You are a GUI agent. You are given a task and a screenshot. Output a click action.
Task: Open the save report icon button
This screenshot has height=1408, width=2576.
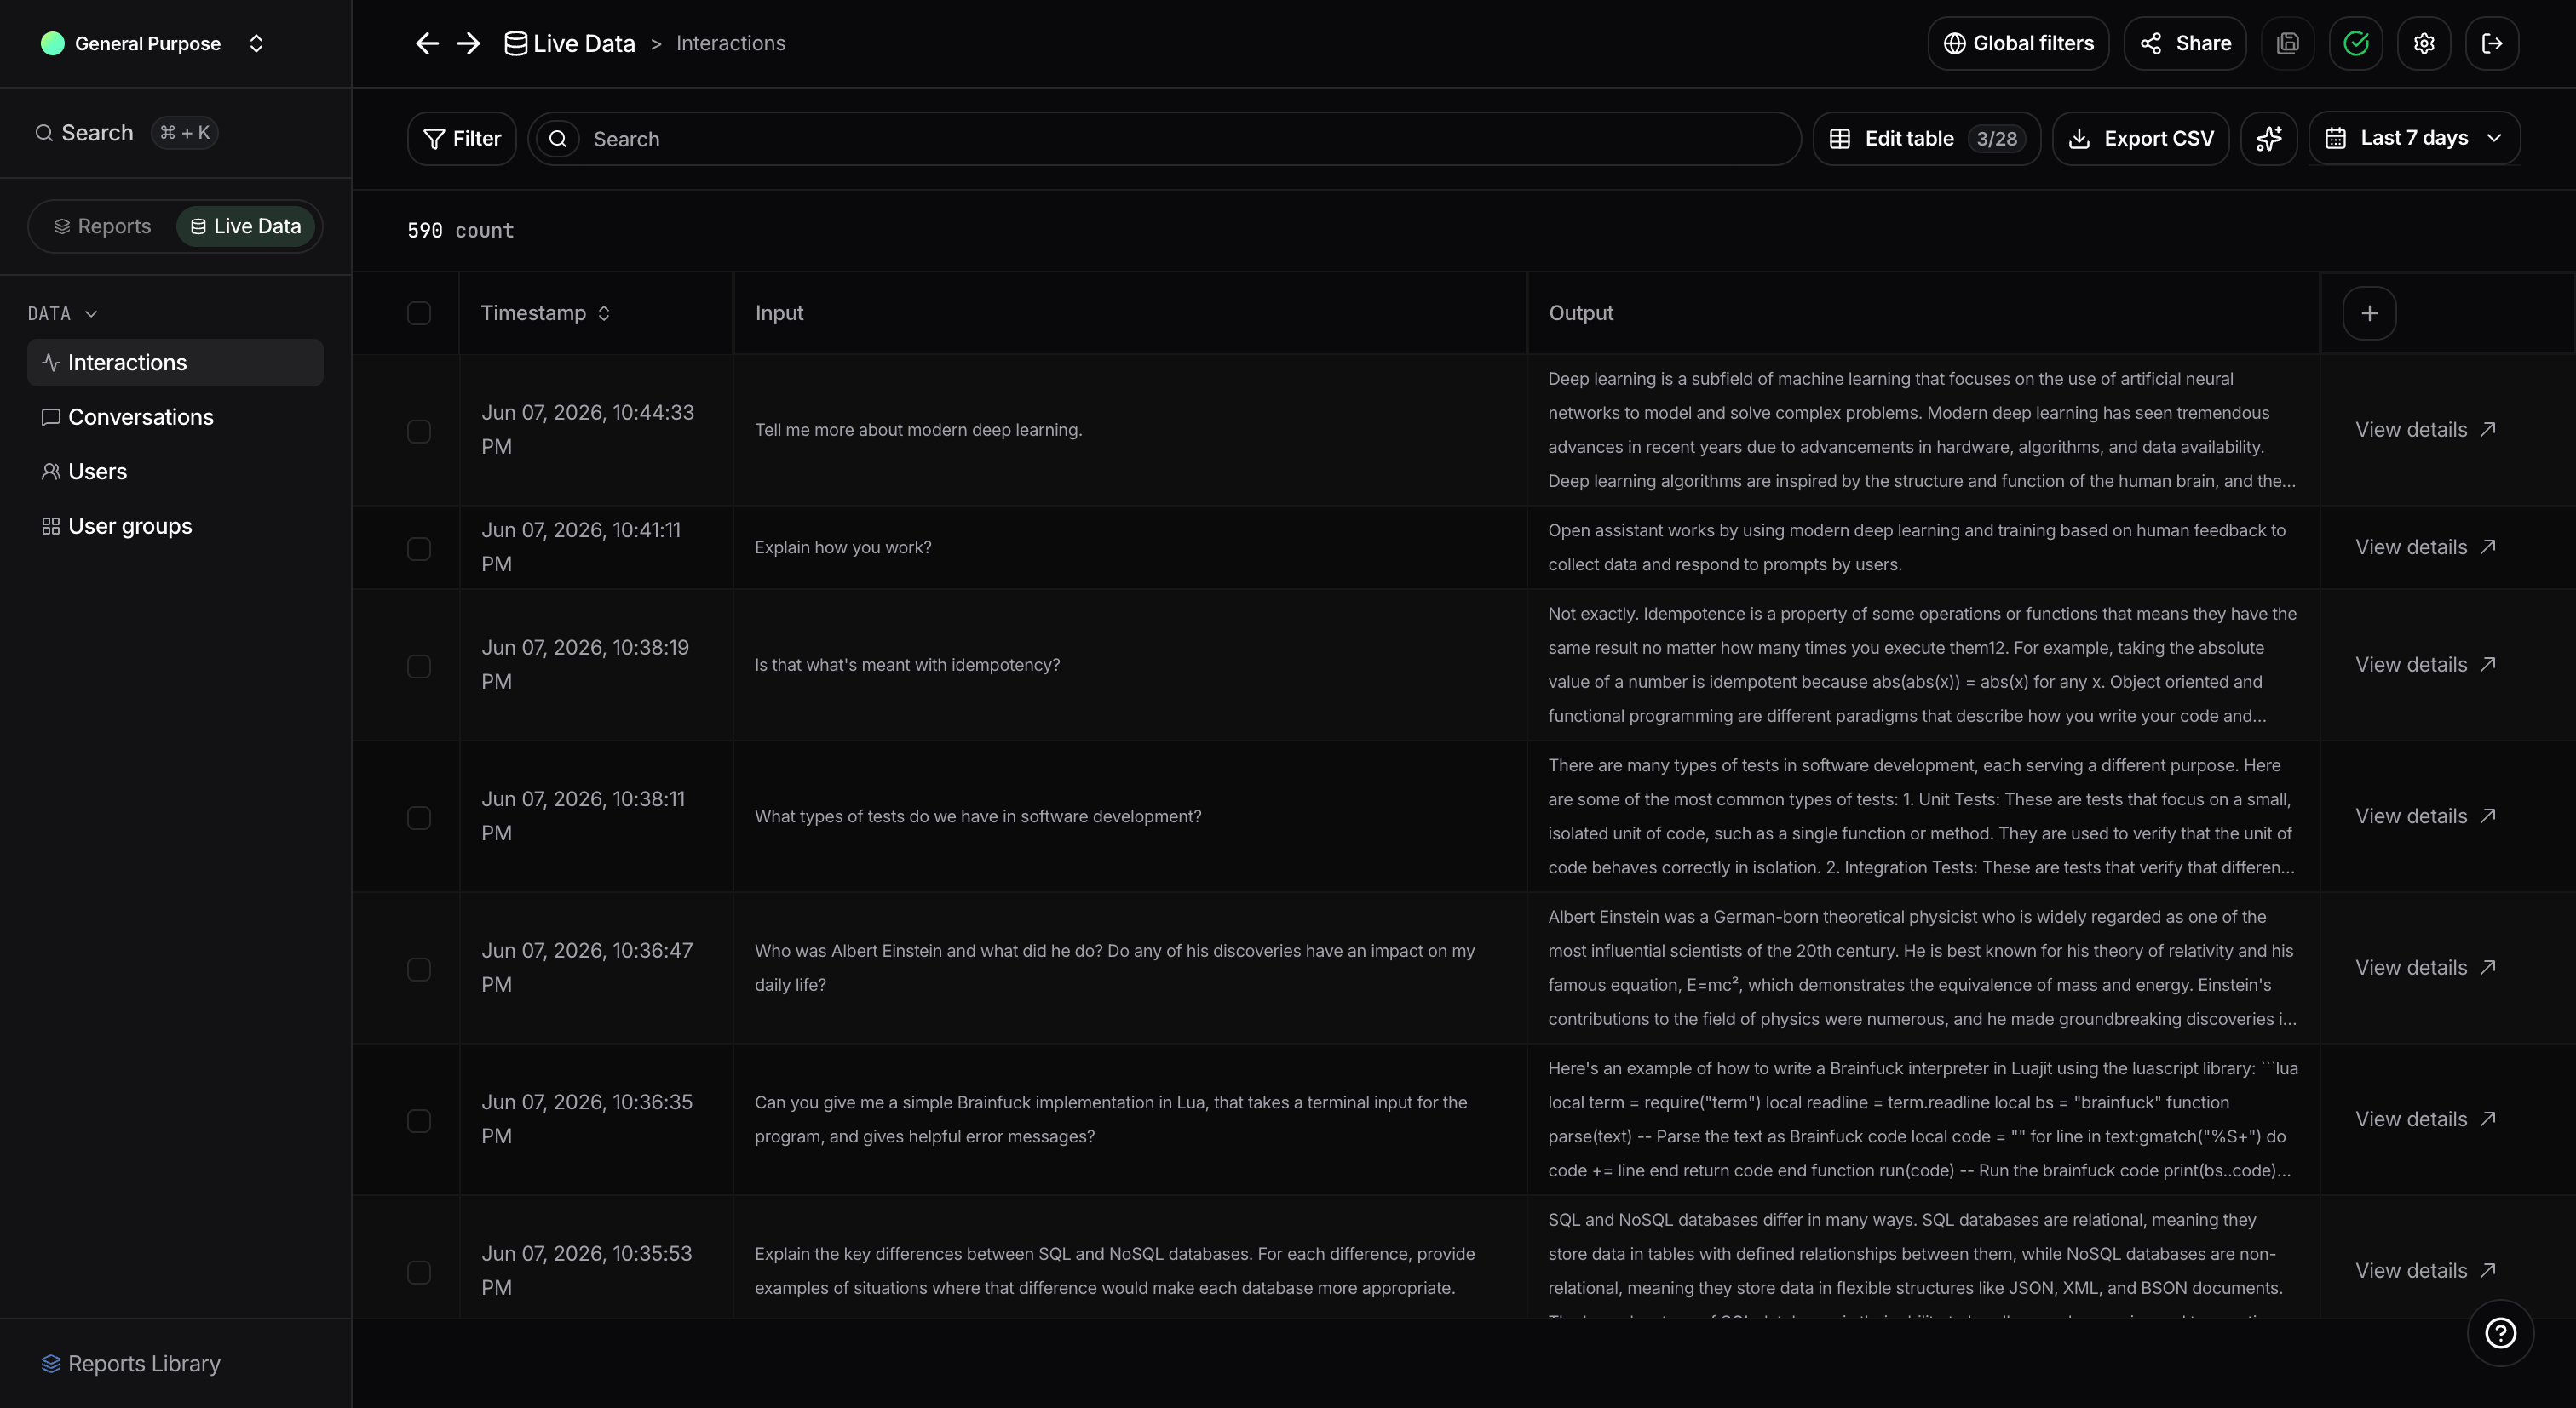tap(2288, 43)
